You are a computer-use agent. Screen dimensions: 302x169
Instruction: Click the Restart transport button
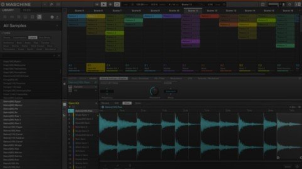pos(97,4)
